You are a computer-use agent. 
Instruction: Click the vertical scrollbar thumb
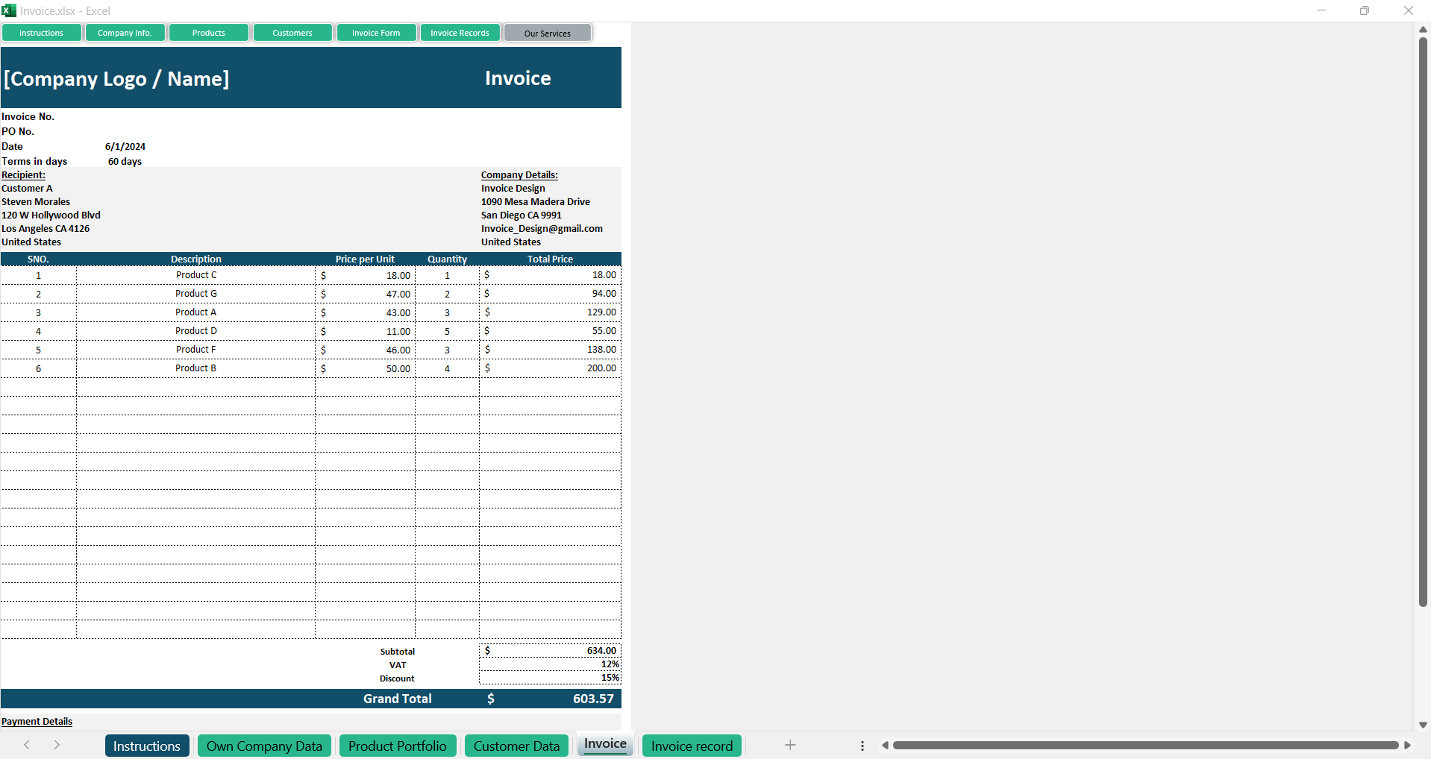[1423, 321]
